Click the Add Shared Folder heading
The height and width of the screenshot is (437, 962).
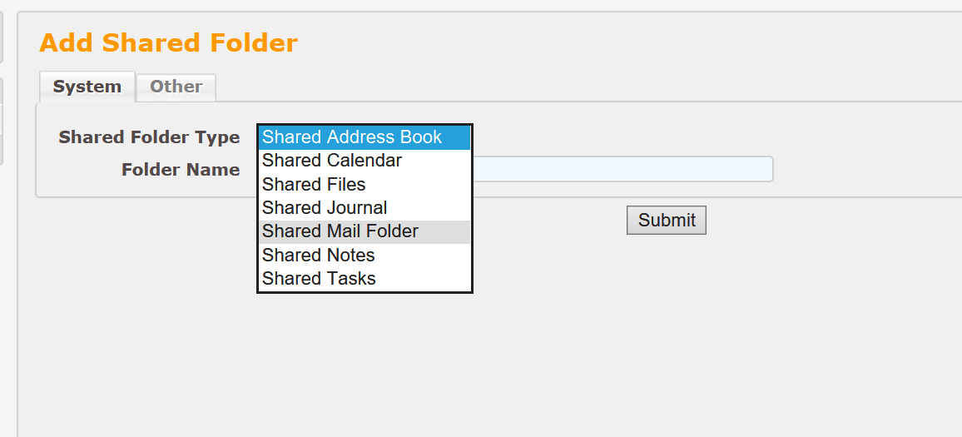(168, 42)
